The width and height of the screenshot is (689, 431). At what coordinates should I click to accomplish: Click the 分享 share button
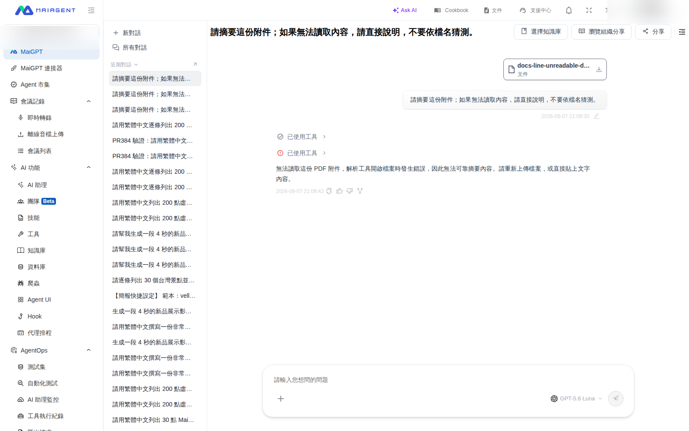coord(653,31)
